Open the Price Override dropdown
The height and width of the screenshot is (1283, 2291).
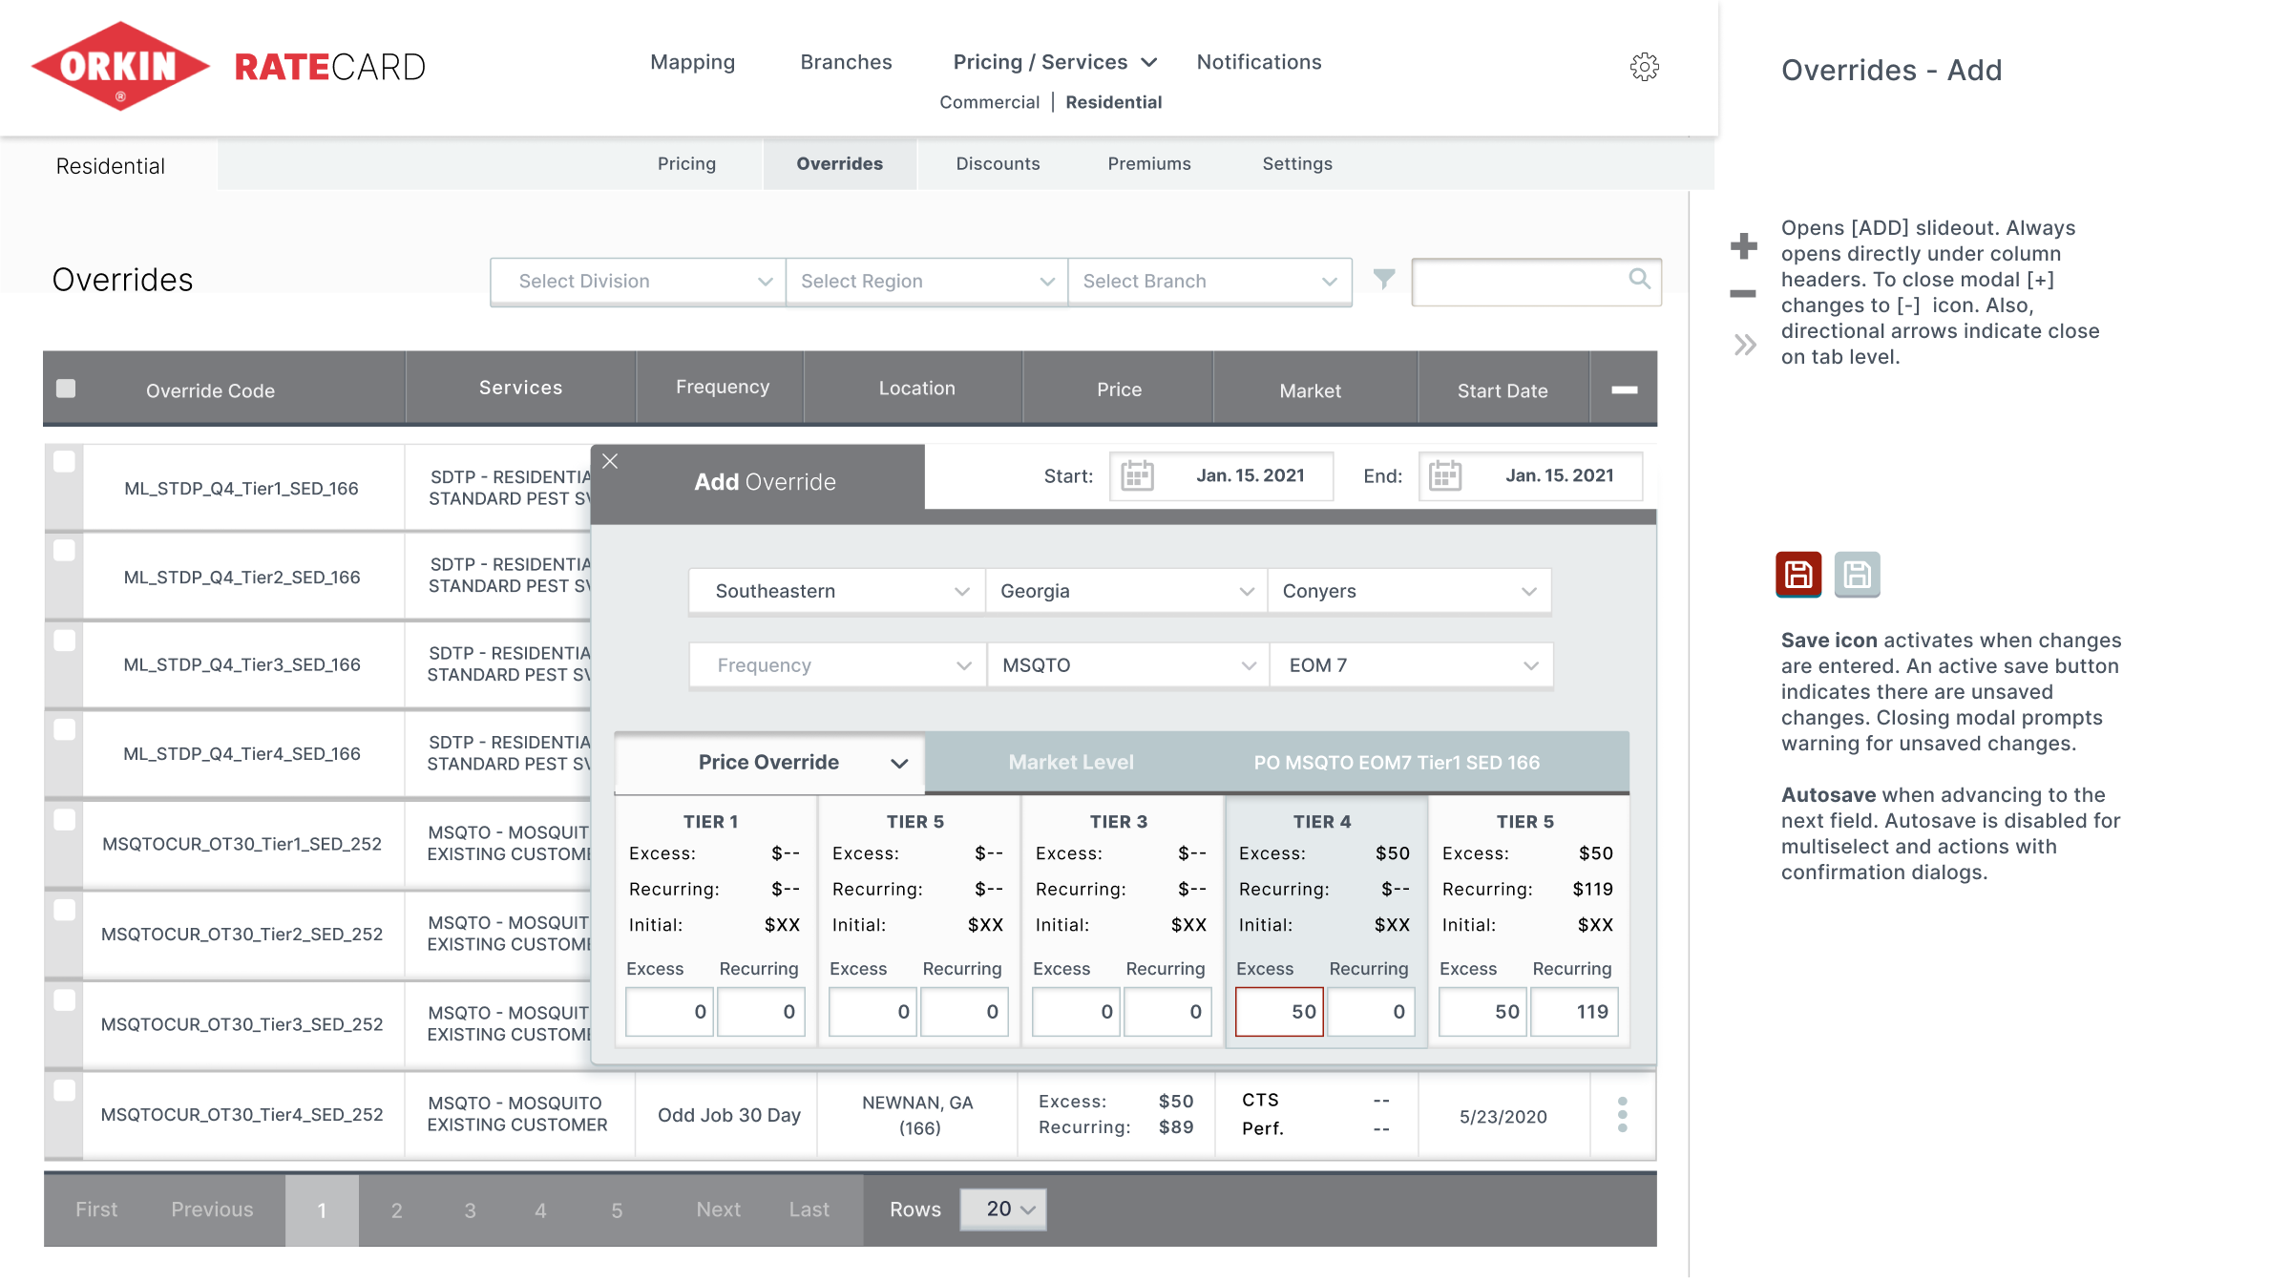point(769,763)
